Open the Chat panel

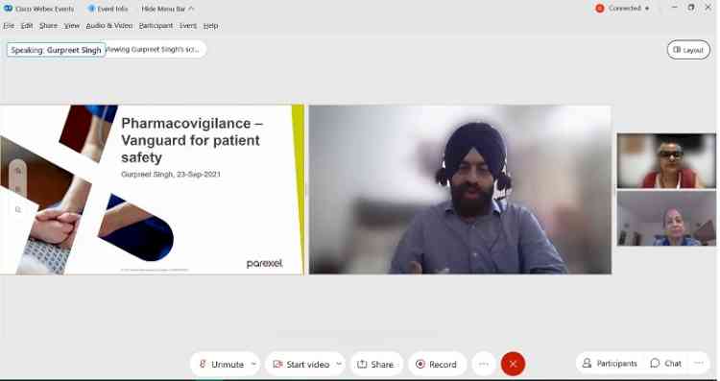click(x=666, y=363)
